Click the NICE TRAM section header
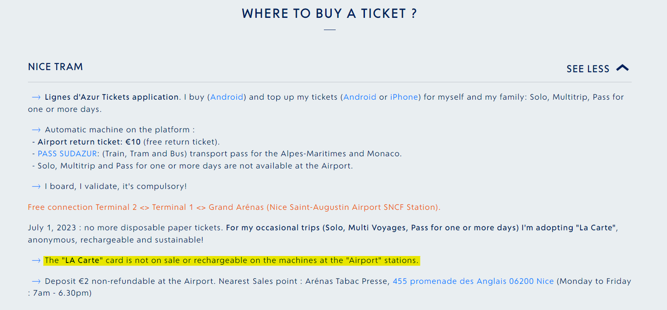Viewport: 667px width, 310px height. click(55, 67)
